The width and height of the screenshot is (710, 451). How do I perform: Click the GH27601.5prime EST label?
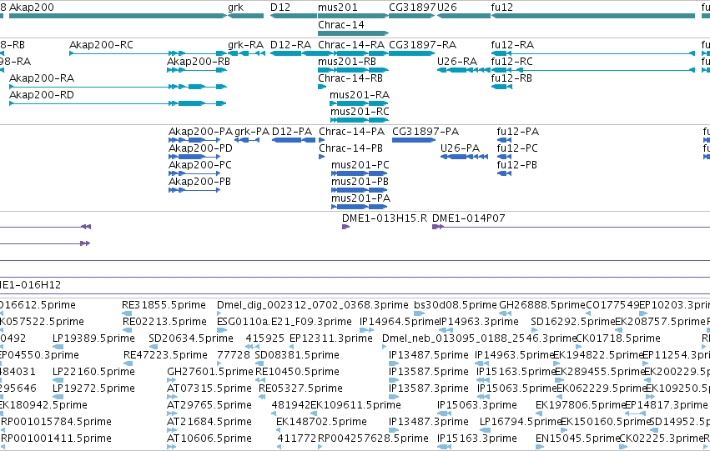[210, 372]
